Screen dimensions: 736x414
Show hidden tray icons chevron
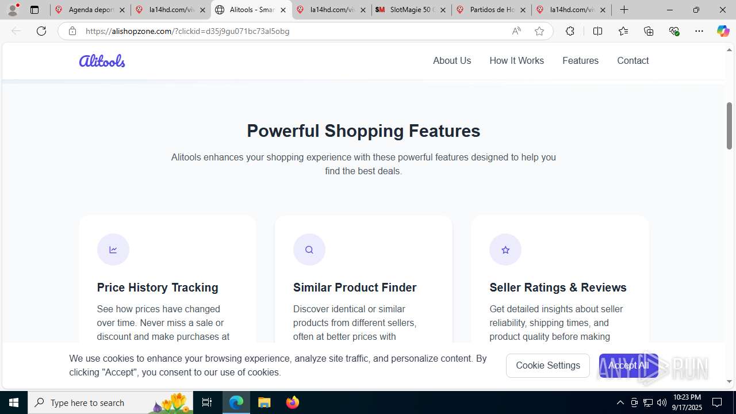(620, 402)
